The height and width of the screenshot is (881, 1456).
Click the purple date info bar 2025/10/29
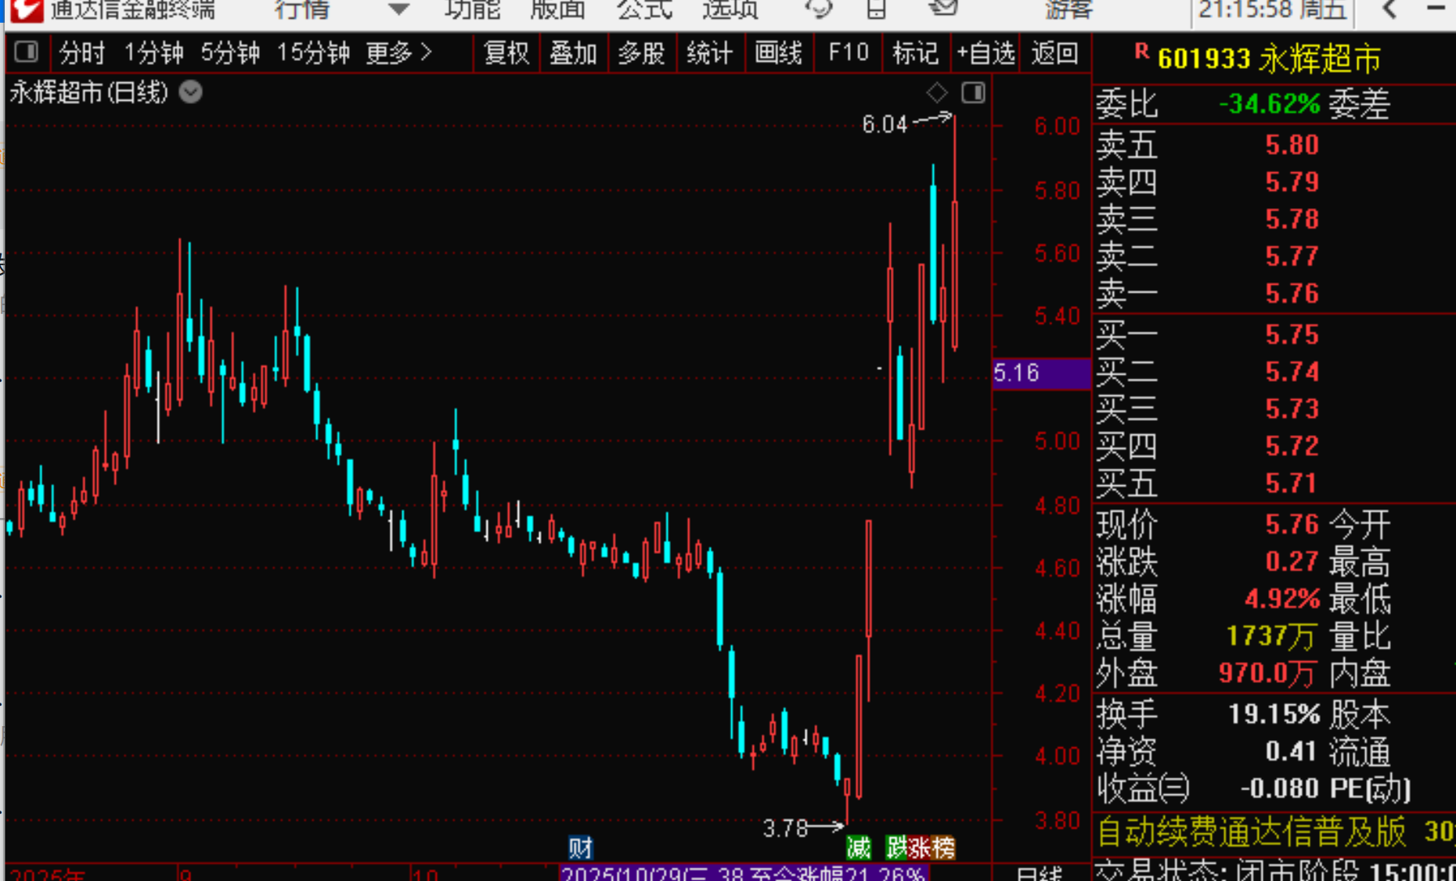744,873
